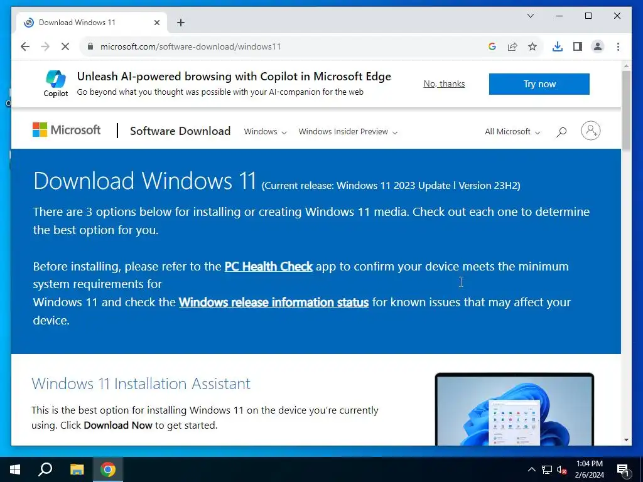Screen dimensions: 643x482
Task: Click the address bar URL
Action: click(191, 46)
